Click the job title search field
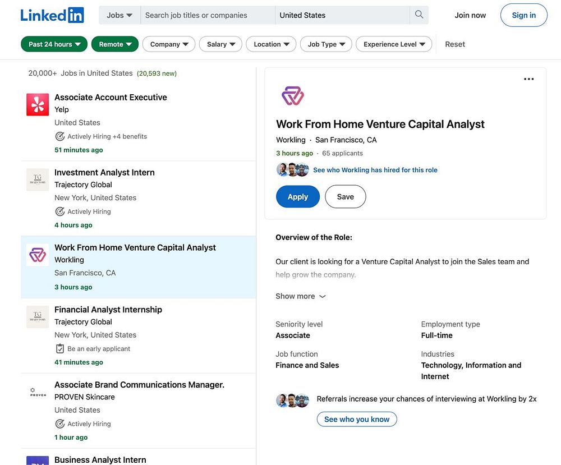The height and width of the screenshot is (465, 561). pyautogui.click(x=208, y=15)
